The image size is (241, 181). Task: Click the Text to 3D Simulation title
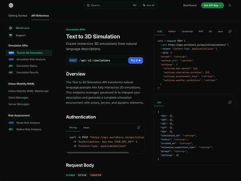point(93,36)
